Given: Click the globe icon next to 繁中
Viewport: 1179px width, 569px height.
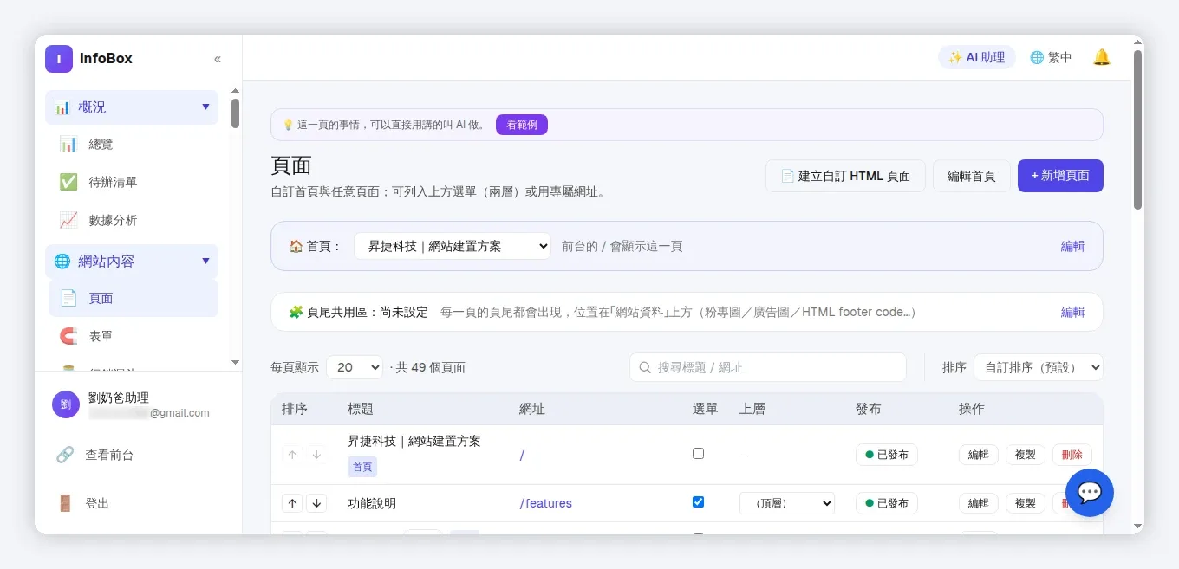Looking at the screenshot, I should click(x=1037, y=57).
